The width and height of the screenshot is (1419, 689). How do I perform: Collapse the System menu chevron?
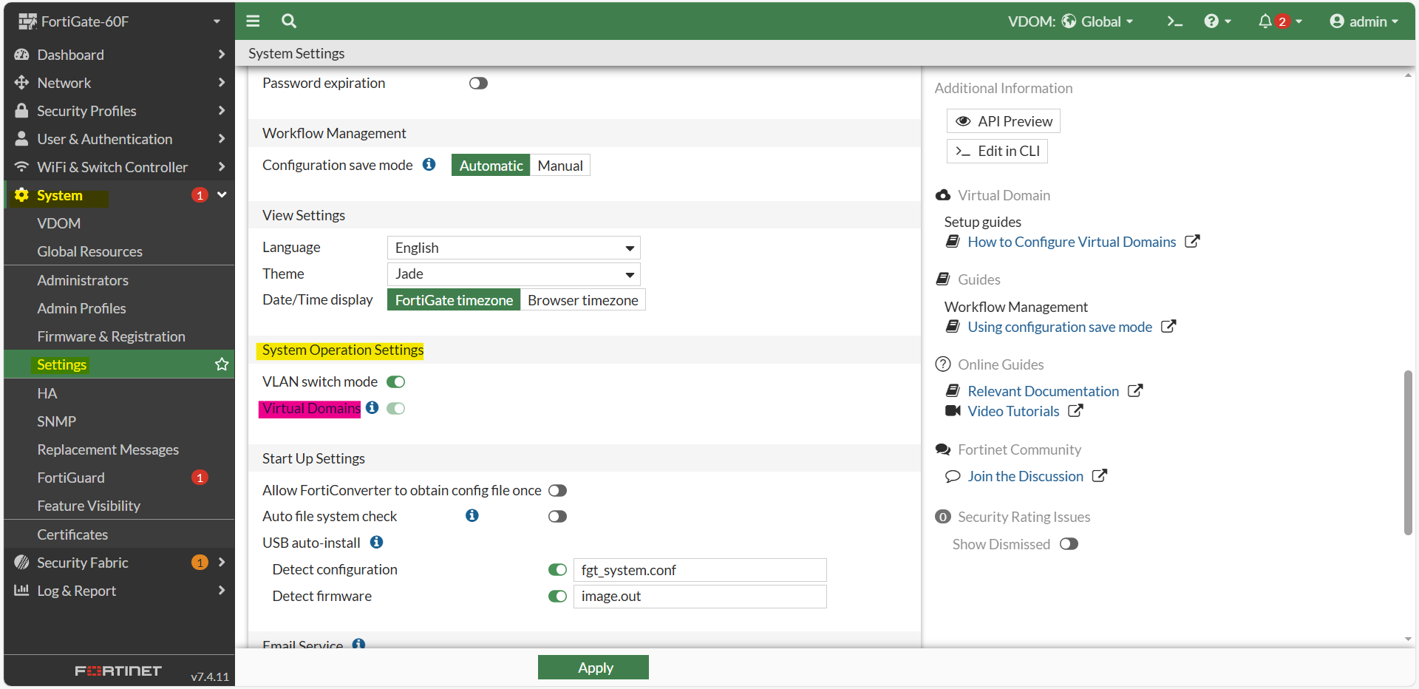click(x=222, y=195)
